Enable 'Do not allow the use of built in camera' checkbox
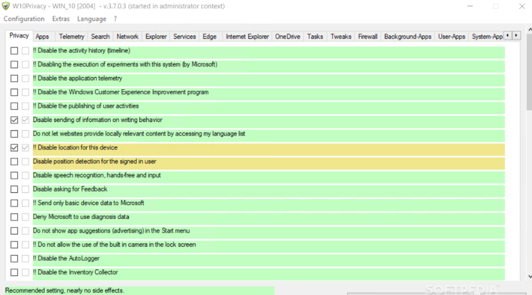532x295 pixels. (x=14, y=245)
